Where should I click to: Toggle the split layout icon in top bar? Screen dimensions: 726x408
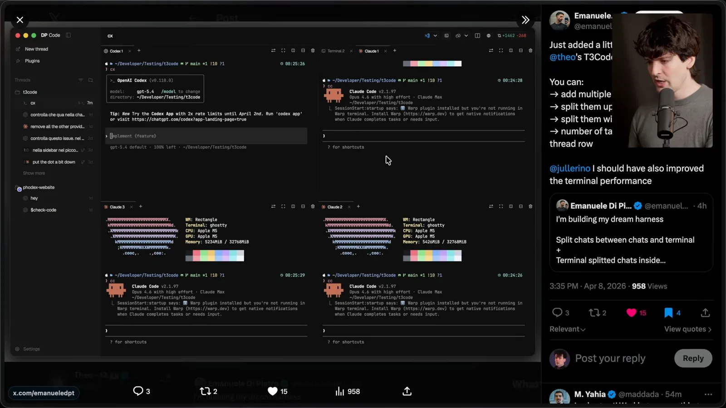(477, 35)
